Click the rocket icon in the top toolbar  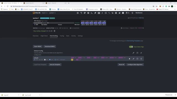pos(95,13)
